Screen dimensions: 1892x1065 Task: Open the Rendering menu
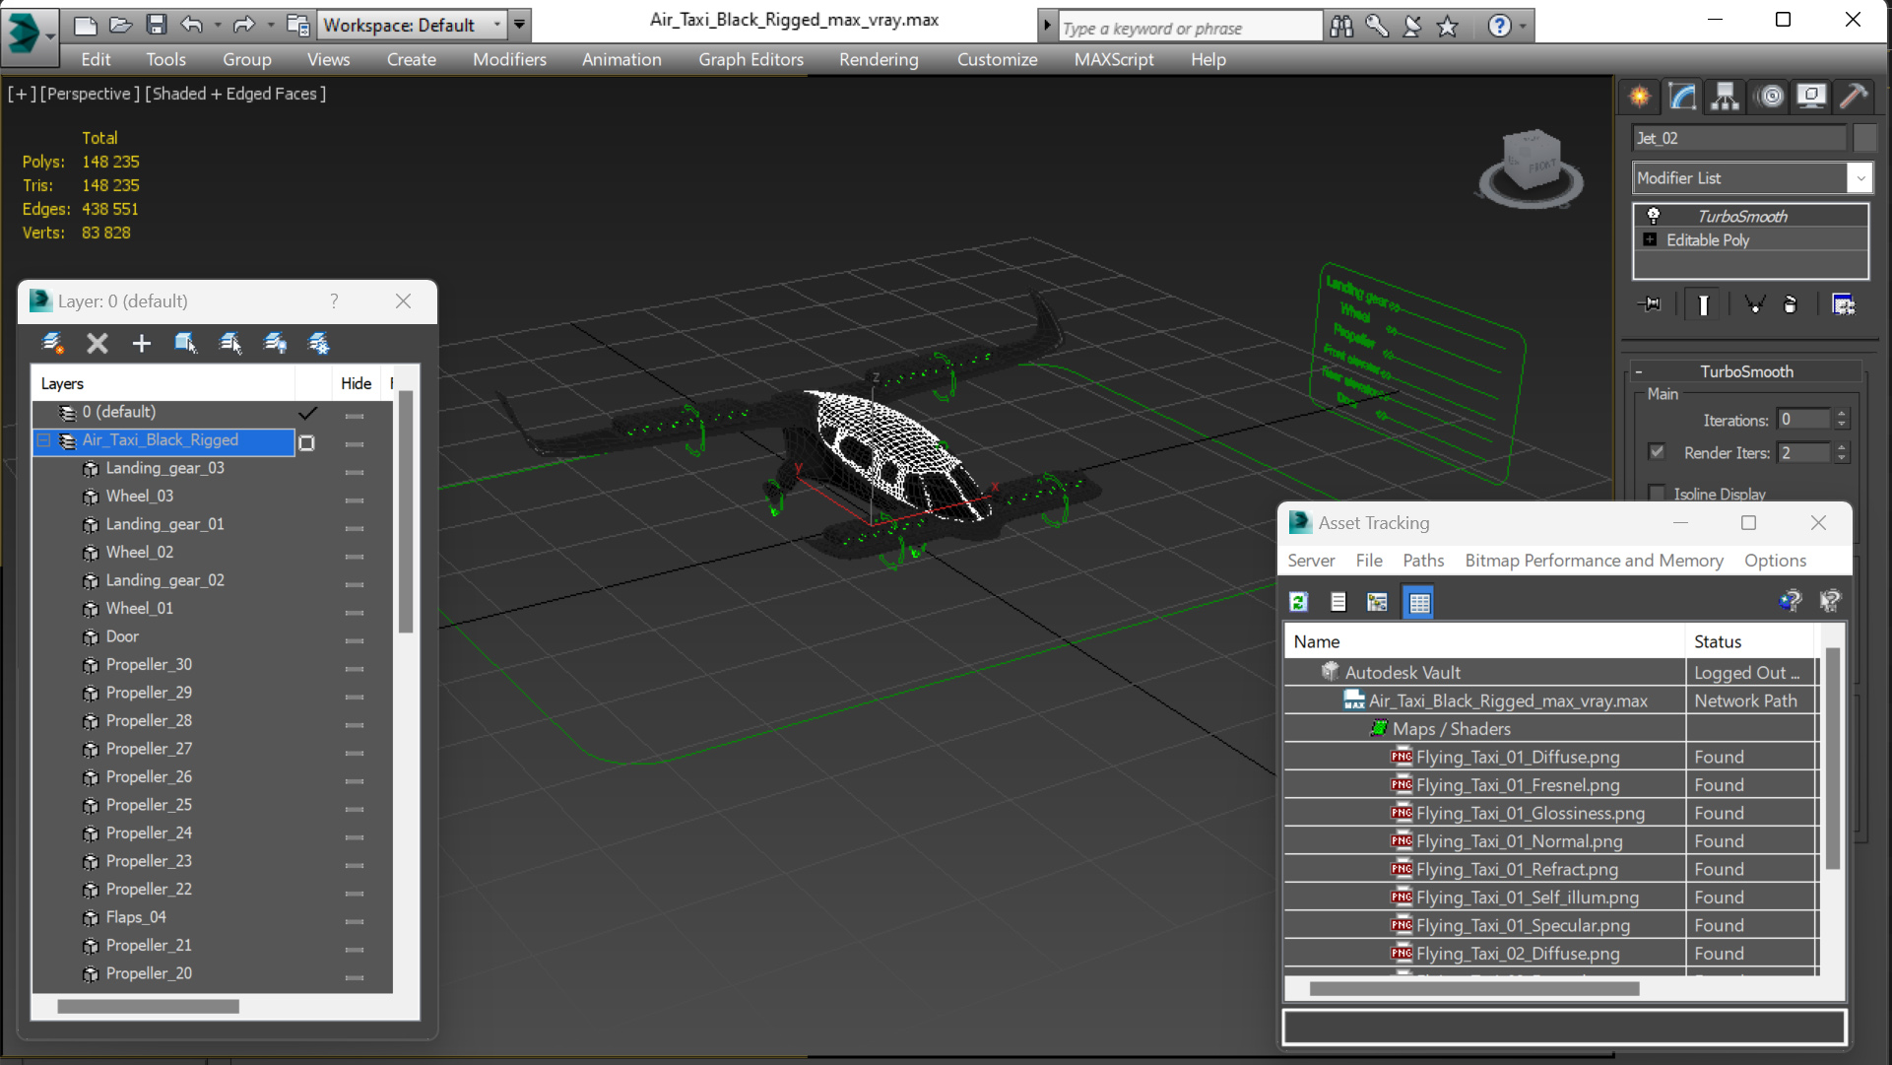tap(879, 59)
